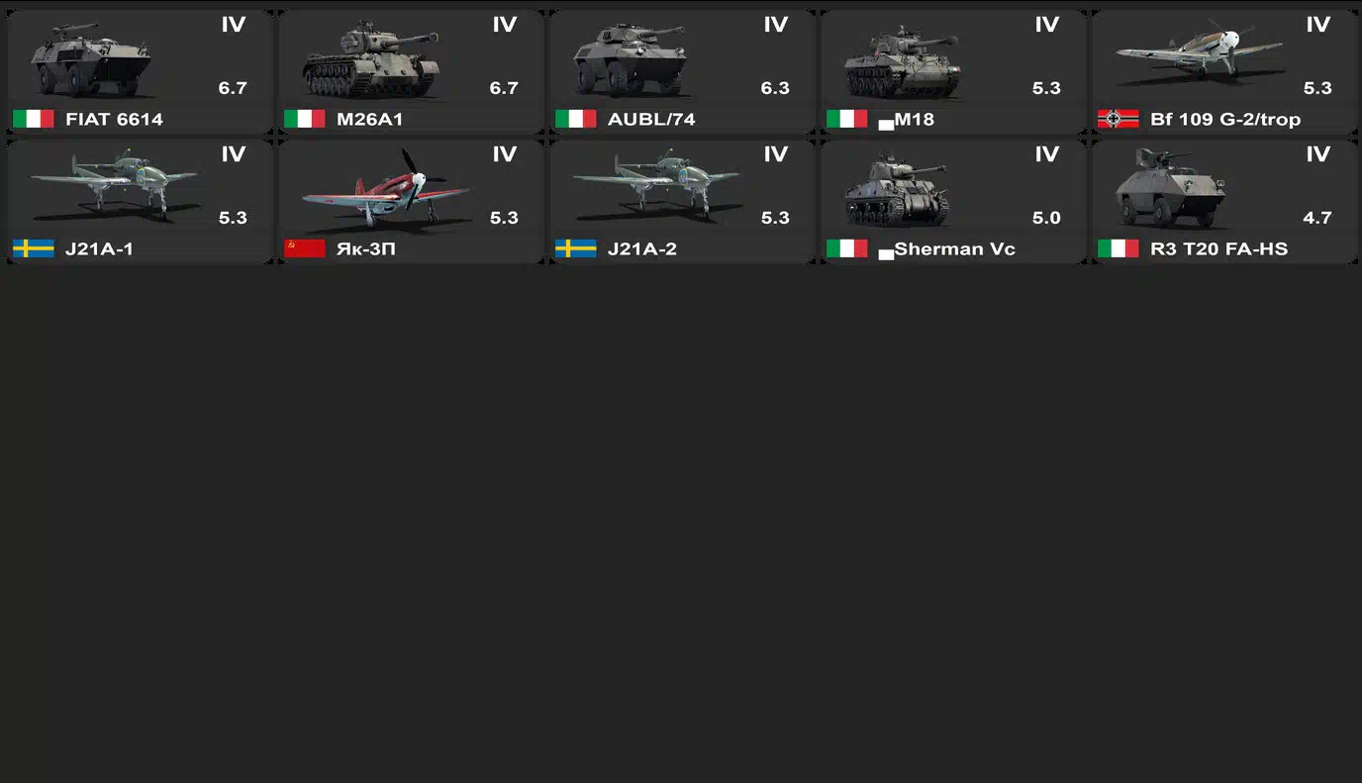Click the Soviet flag beside Як-3П

pyautogui.click(x=305, y=248)
